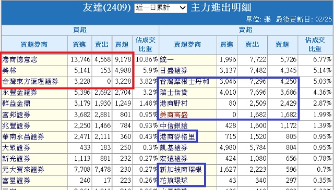Open 元大寶來證券 broker link
Image resolution: width=334 pixels, height=190 pixels.
[23, 170]
